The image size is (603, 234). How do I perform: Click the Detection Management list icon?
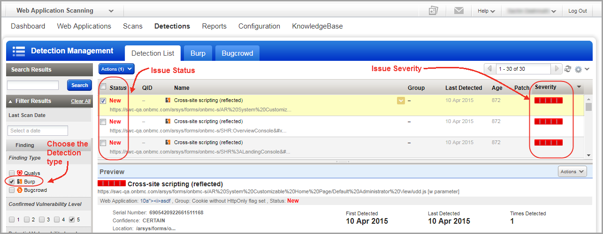(19, 51)
